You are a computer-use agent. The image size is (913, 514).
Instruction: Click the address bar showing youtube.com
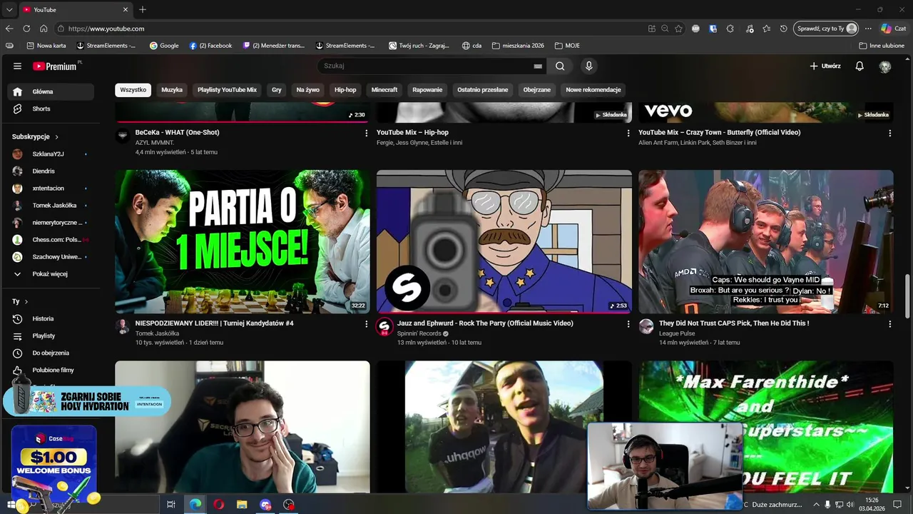pos(351,29)
